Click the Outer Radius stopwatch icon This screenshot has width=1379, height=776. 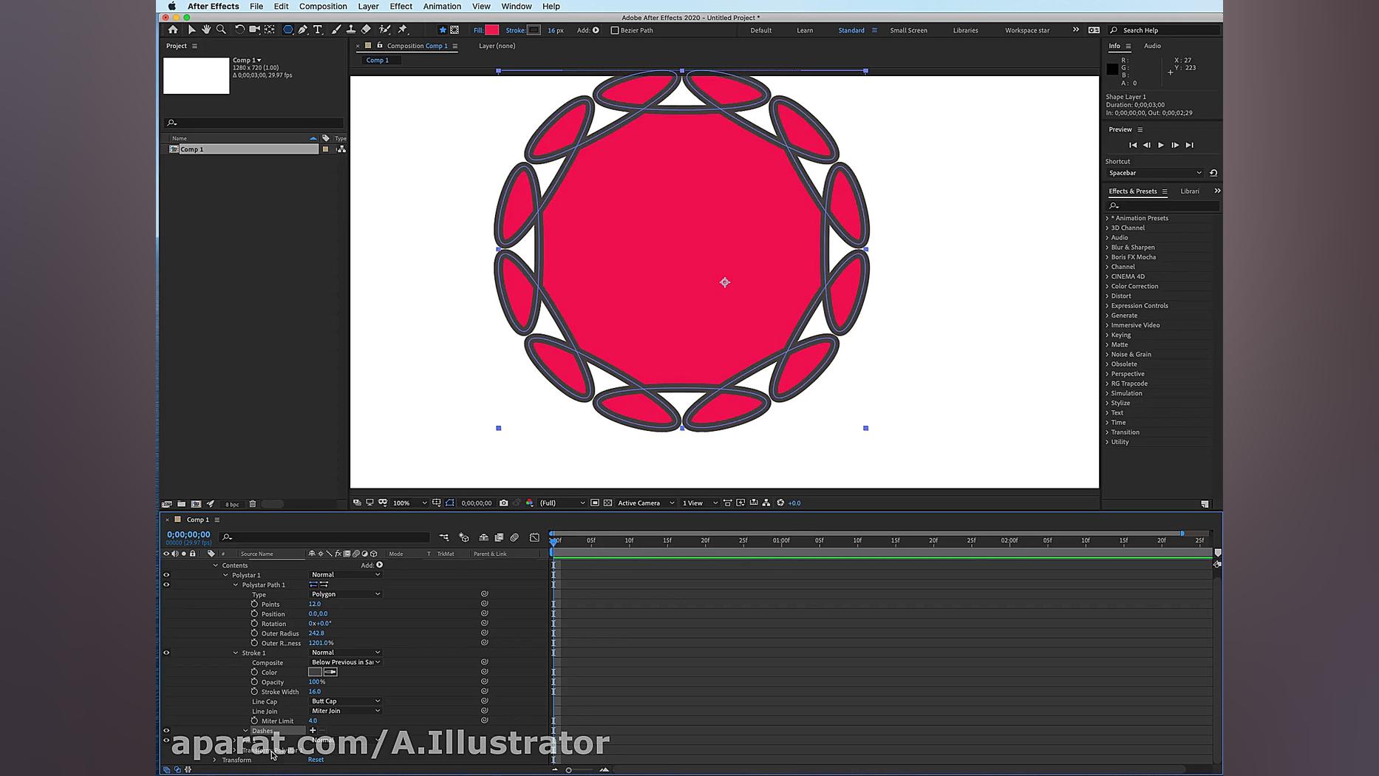pyautogui.click(x=254, y=633)
